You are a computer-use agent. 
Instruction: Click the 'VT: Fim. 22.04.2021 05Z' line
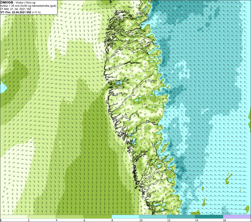coord(16,12)
